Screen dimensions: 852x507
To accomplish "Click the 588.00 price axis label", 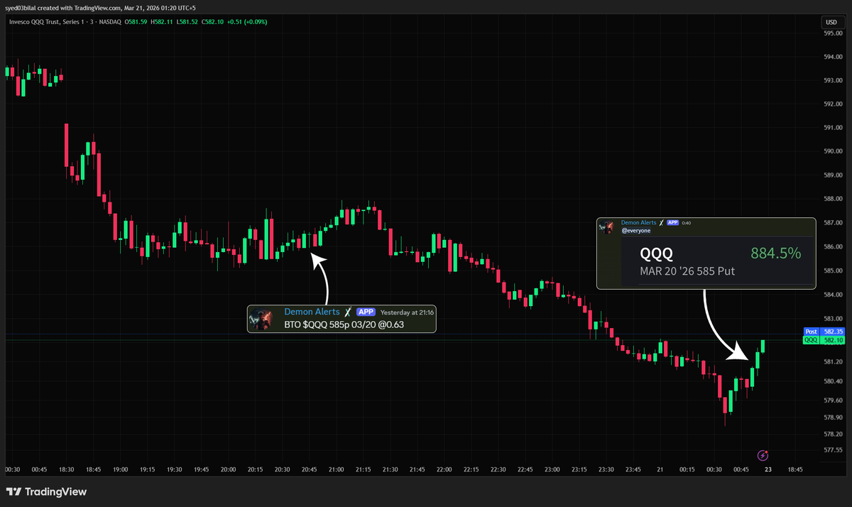I will [x=833, y=199].
